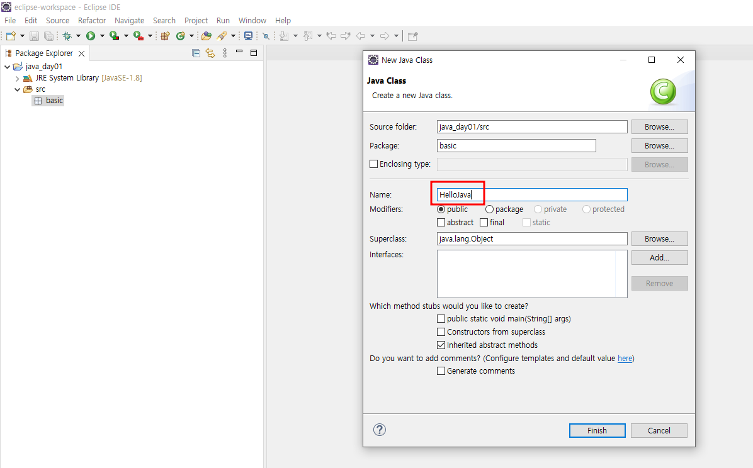Click the Search flashlight toolbar icon
Viewport: 753px width, 468px height.
pos(222,36)
